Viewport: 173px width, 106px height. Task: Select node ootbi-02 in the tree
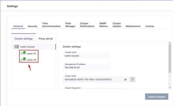click(x=31, y=60)
